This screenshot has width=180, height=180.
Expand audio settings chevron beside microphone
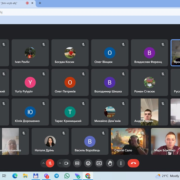click(x=43, y=163)
